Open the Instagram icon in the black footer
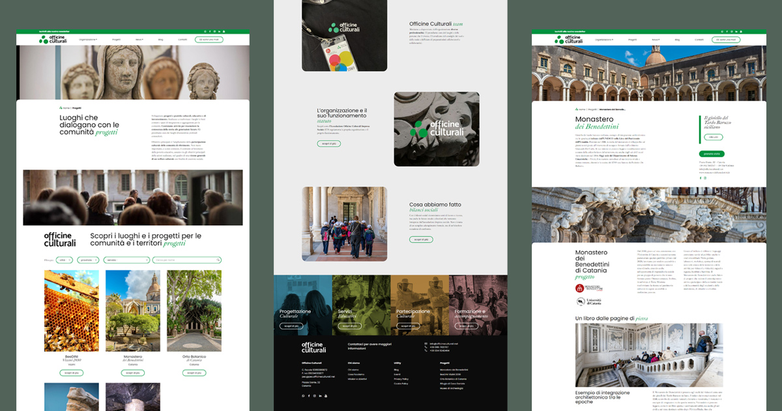Image resolution: width=782 pixels, height=411 pixels. pyautogui.click(x=315, y=396)
